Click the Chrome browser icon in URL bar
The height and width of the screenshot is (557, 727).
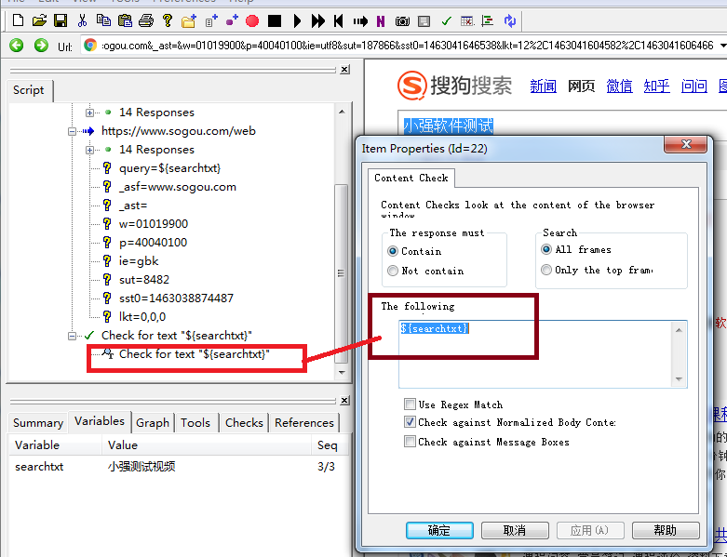[90, 45]
